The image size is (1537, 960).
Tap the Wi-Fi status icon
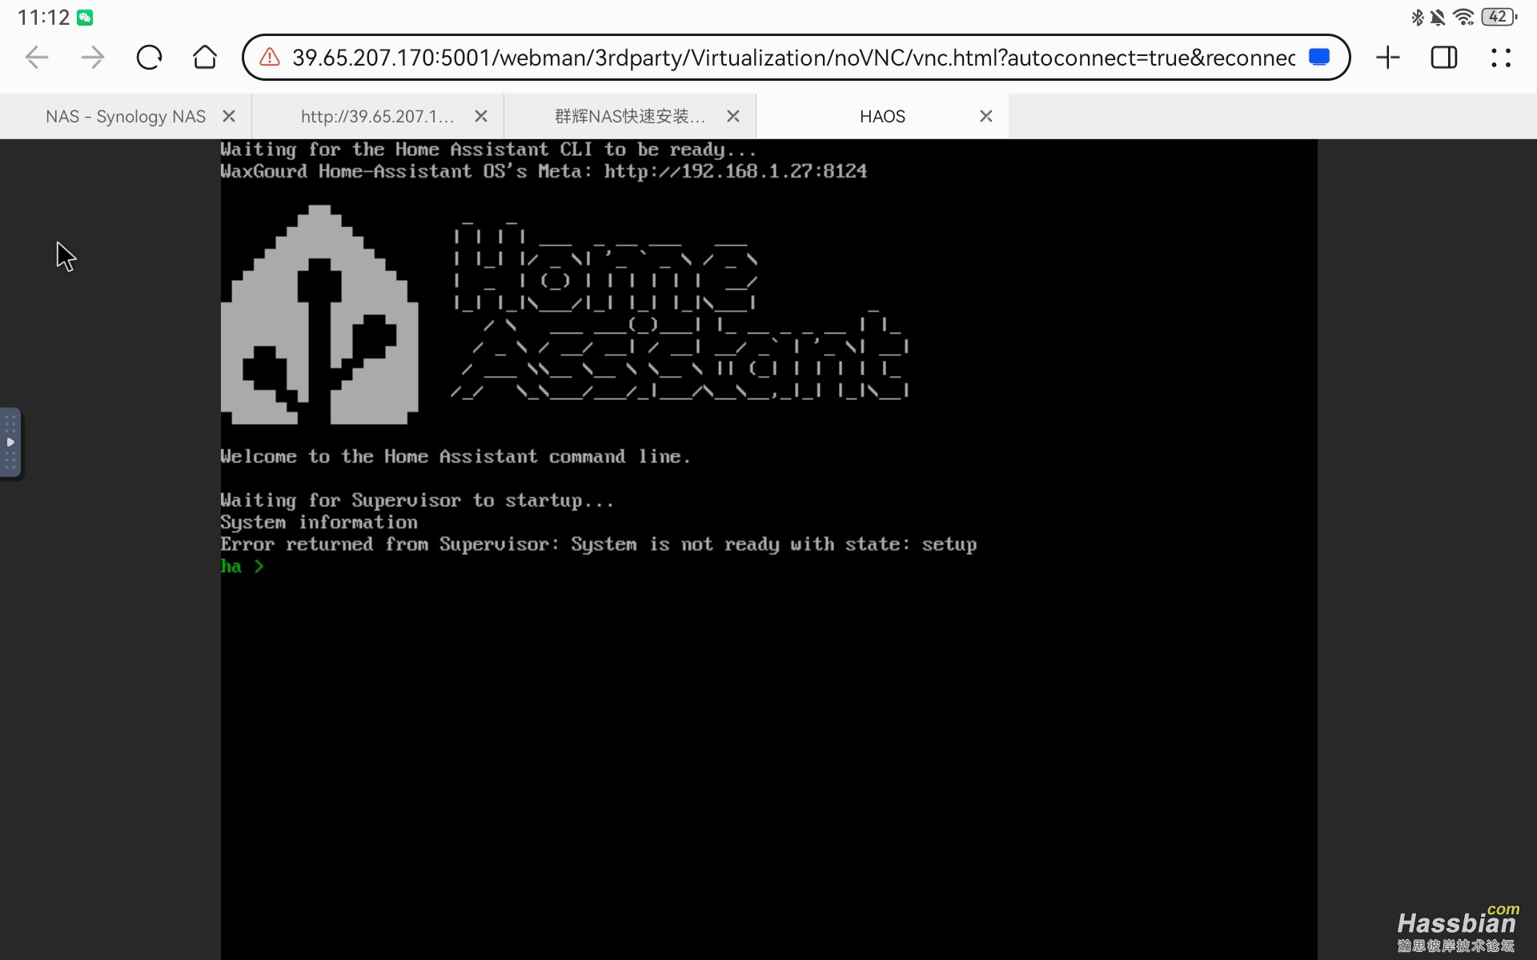click(1463, 17)
